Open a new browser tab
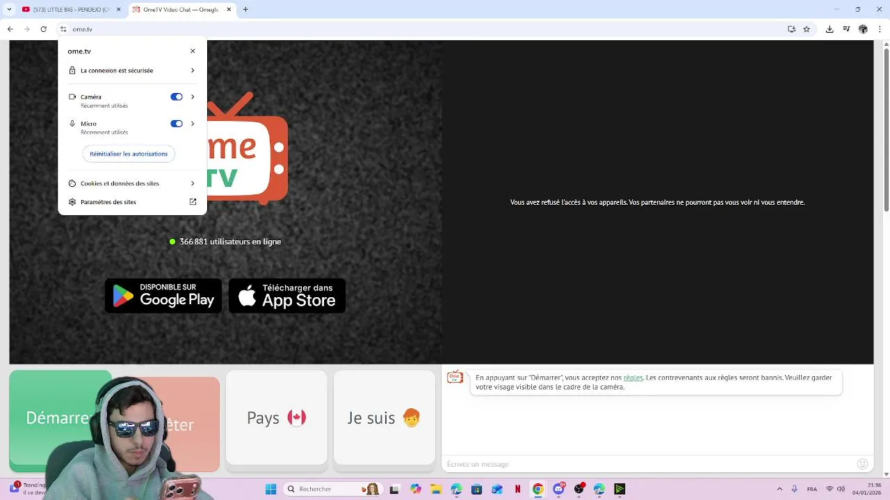This screenshot has height=500, width=890. pos(245,10)
